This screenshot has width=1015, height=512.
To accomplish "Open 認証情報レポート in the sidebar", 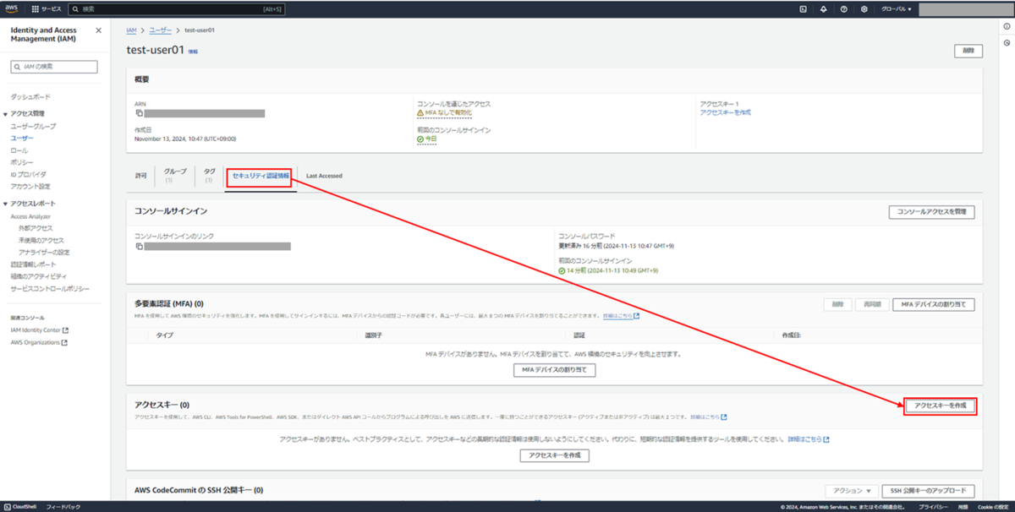I will click(33, 264).
